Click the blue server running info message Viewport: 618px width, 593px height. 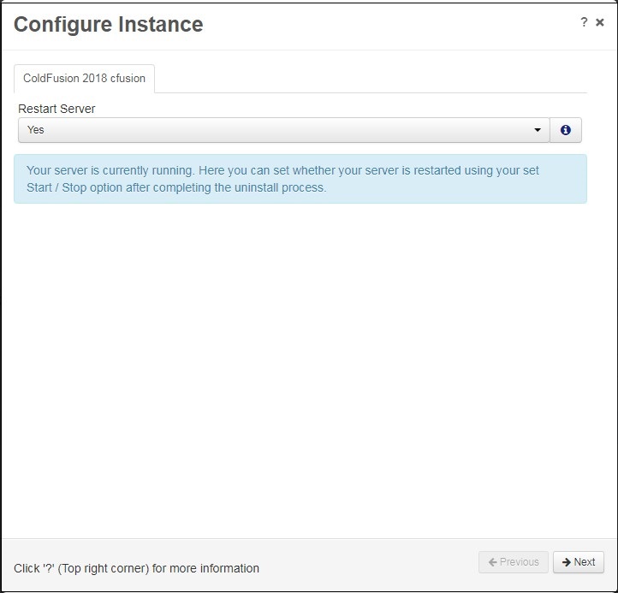coord(300,179)
